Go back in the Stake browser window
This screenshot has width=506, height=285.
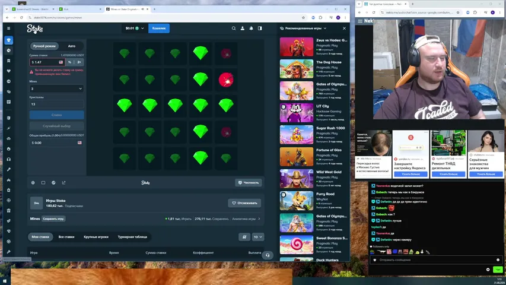tap(8, 17)
